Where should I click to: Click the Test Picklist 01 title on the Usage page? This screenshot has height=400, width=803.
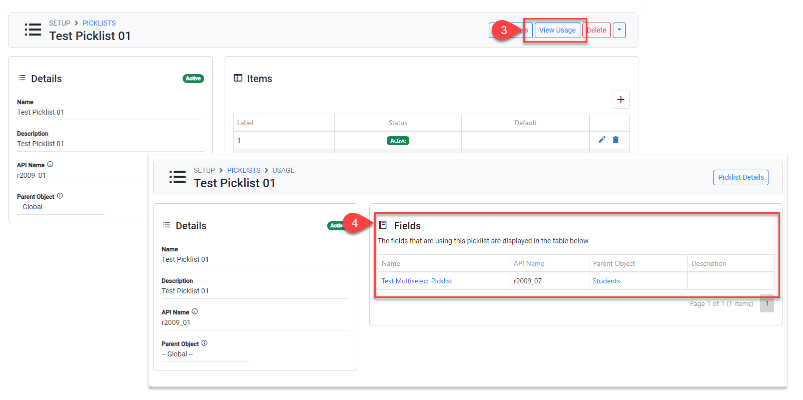click(235, 183)
